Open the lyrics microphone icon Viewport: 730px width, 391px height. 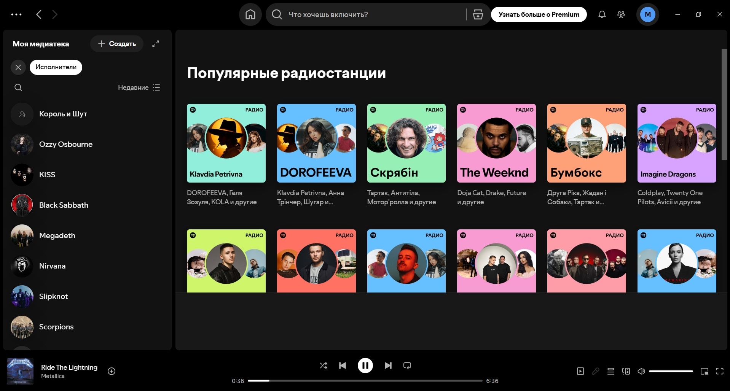point(596,371)
